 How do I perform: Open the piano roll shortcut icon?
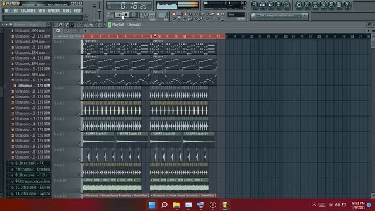pyautogui.click(x=271, y=5)
